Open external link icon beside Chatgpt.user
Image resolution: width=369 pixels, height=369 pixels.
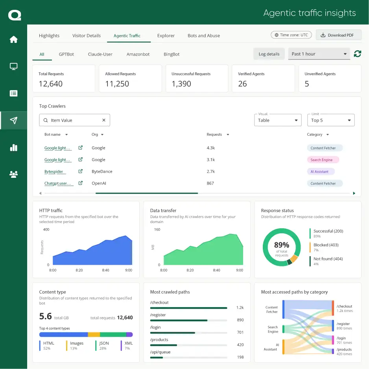(81, 183)
